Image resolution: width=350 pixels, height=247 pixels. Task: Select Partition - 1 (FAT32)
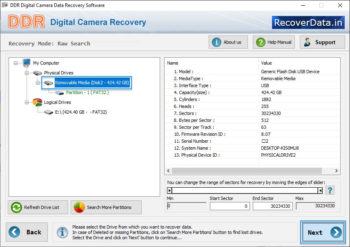click(x=87, y=92)
